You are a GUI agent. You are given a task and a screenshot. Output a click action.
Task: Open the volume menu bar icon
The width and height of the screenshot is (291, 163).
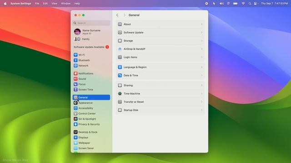pos(221,4)
